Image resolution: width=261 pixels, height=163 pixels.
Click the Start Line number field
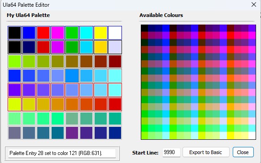tap(171, 152)
